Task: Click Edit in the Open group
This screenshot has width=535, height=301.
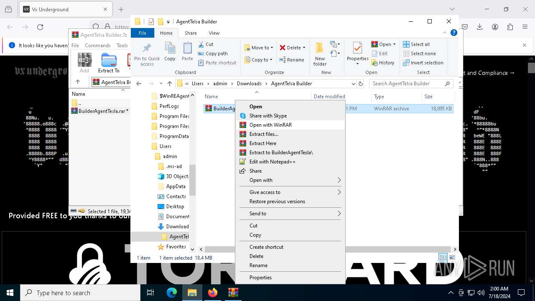Action: pyautogui.click(x=379, y=54)
